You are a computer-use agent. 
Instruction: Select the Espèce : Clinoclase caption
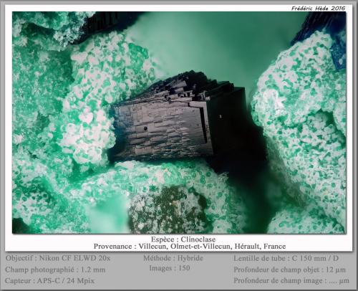[x=183, y=239]
